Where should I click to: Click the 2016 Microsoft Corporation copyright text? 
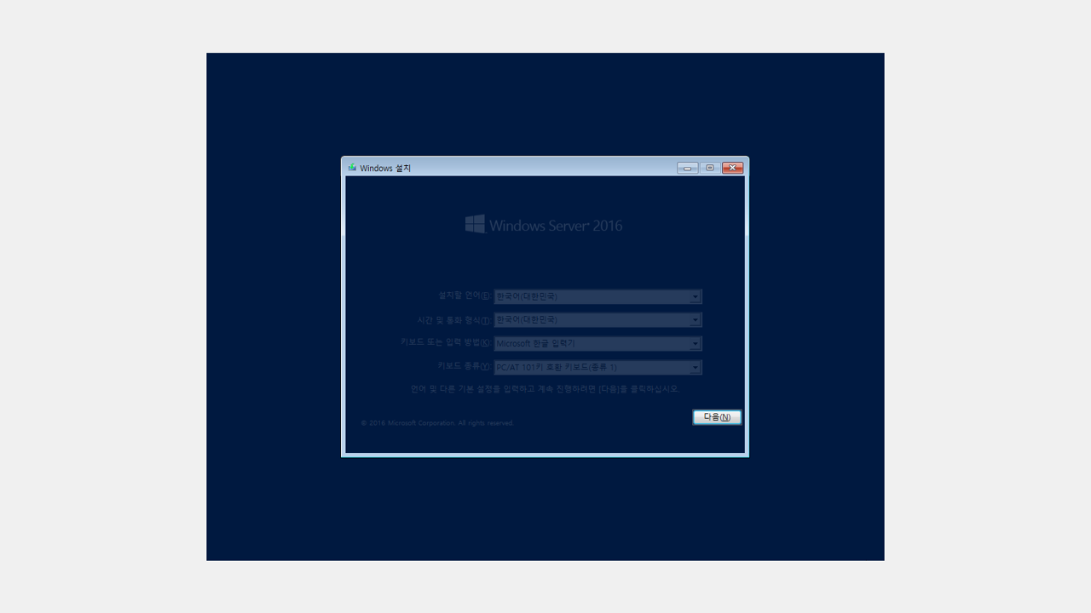pos(437,422)
